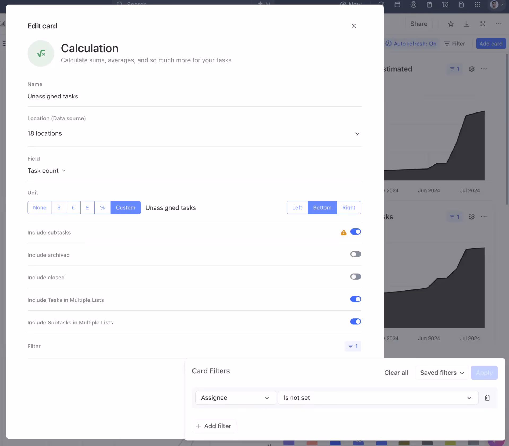Open the Notepad icon in the top bar
Image resolution: width=509 pixels, height=446 pixels.
pos(429,5)
